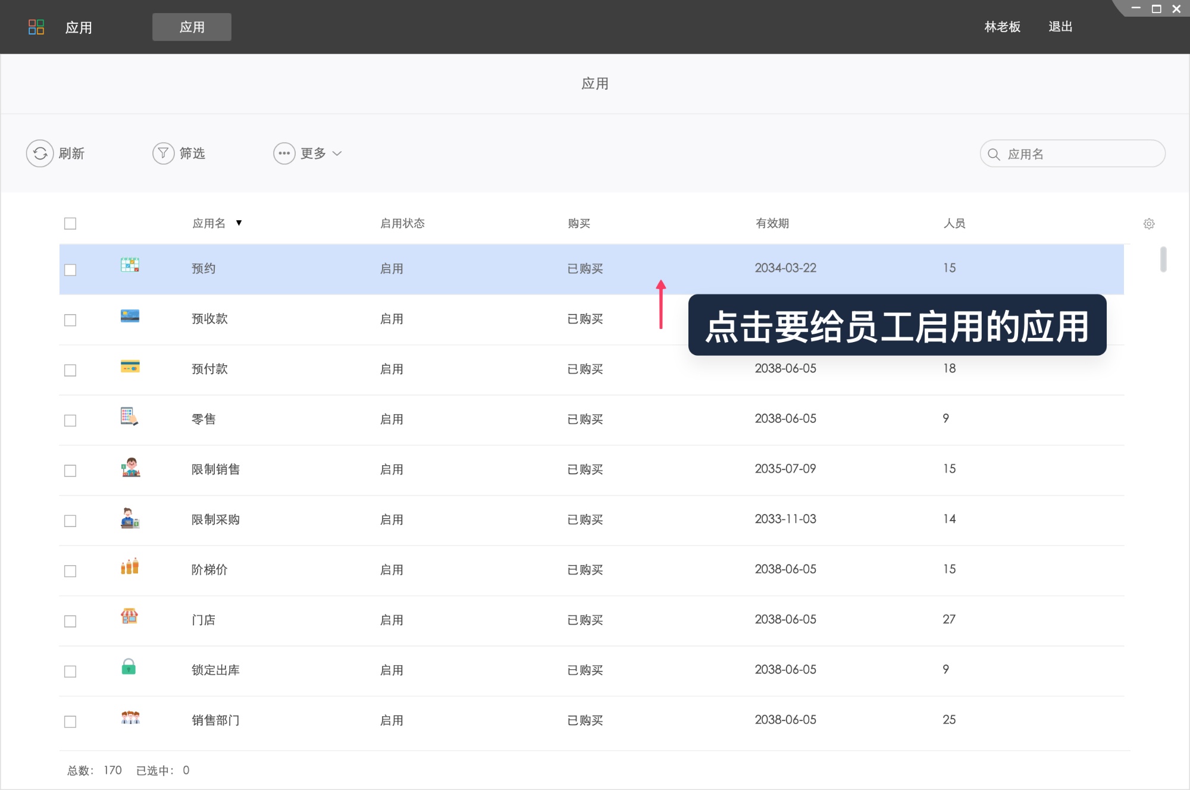Open the column settings gear icon

(x=1148, y=223)
